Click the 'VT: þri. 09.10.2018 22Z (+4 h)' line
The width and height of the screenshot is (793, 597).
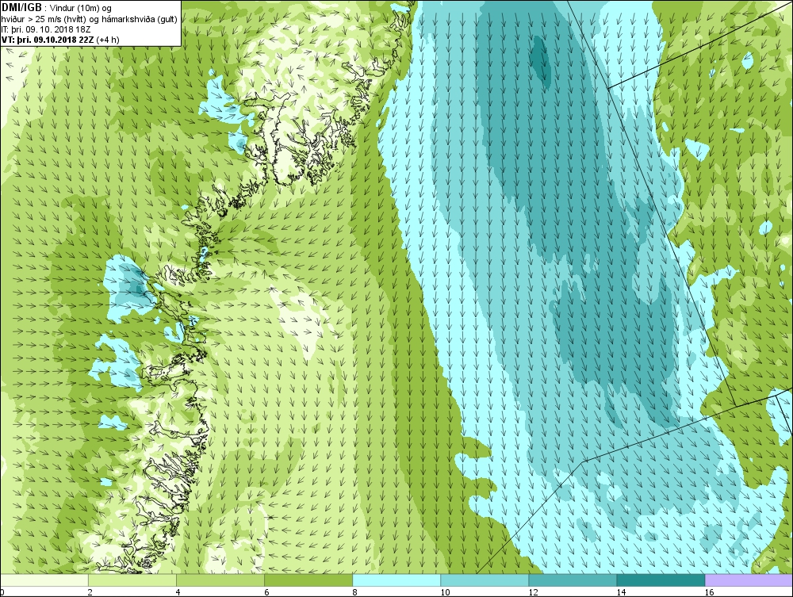61,39
